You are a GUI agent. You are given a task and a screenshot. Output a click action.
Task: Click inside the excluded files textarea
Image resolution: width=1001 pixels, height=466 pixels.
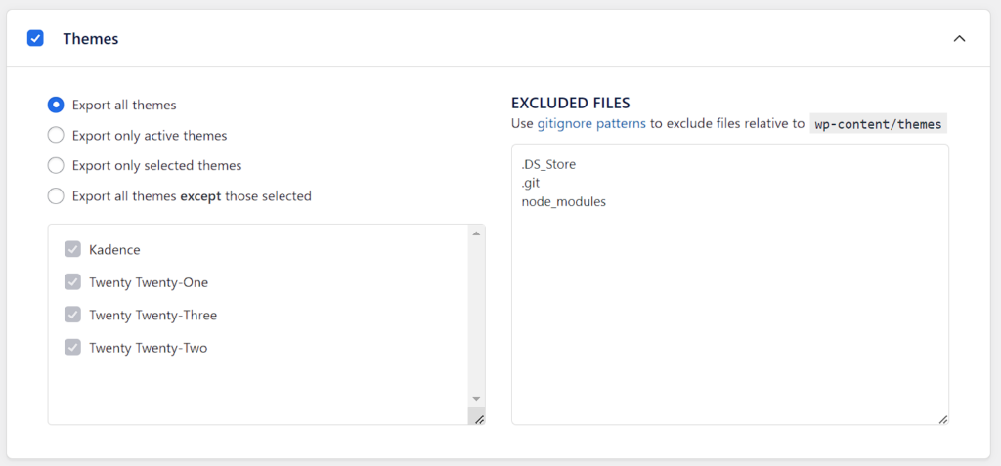click(729, 313)
